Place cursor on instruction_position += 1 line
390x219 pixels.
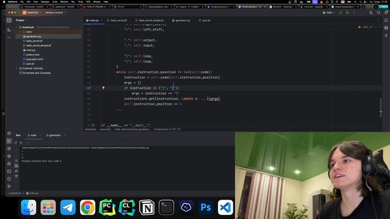pos(153,104)
